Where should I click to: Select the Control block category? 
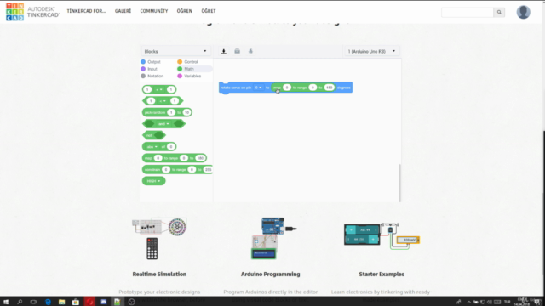pyautogui.click(x=187, y=62)
